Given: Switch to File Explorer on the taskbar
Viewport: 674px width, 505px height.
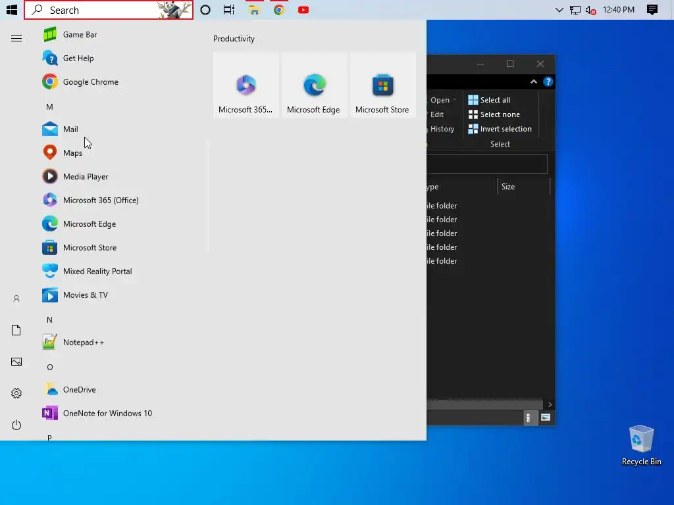Looking at the screenshot, I should tap(255, 10).
